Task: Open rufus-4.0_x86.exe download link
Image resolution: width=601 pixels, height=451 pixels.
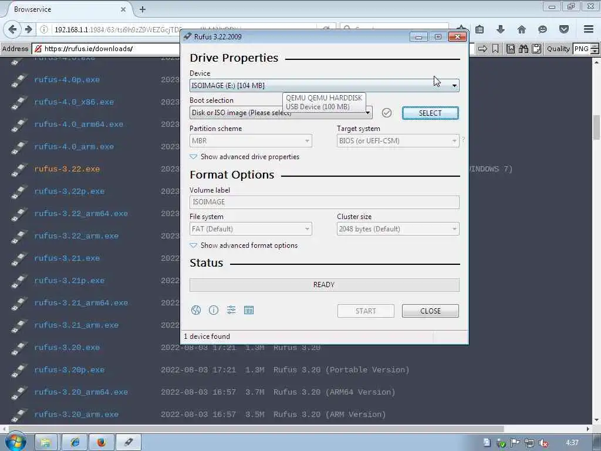Action: 74,102
